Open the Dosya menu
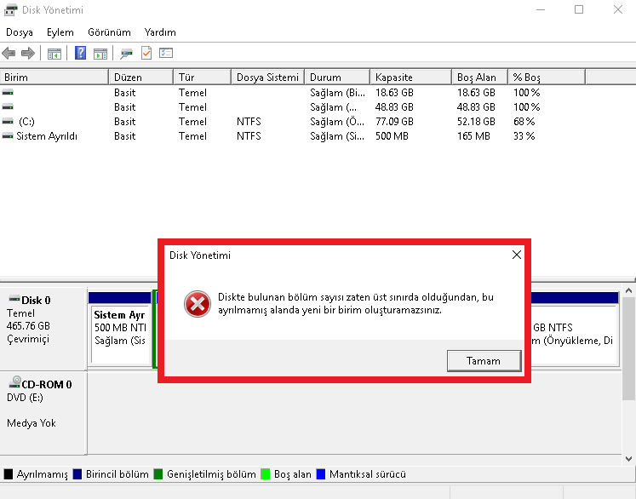Image resolution: width=636 pixels, height=499 pixels. tap(20, 32)
